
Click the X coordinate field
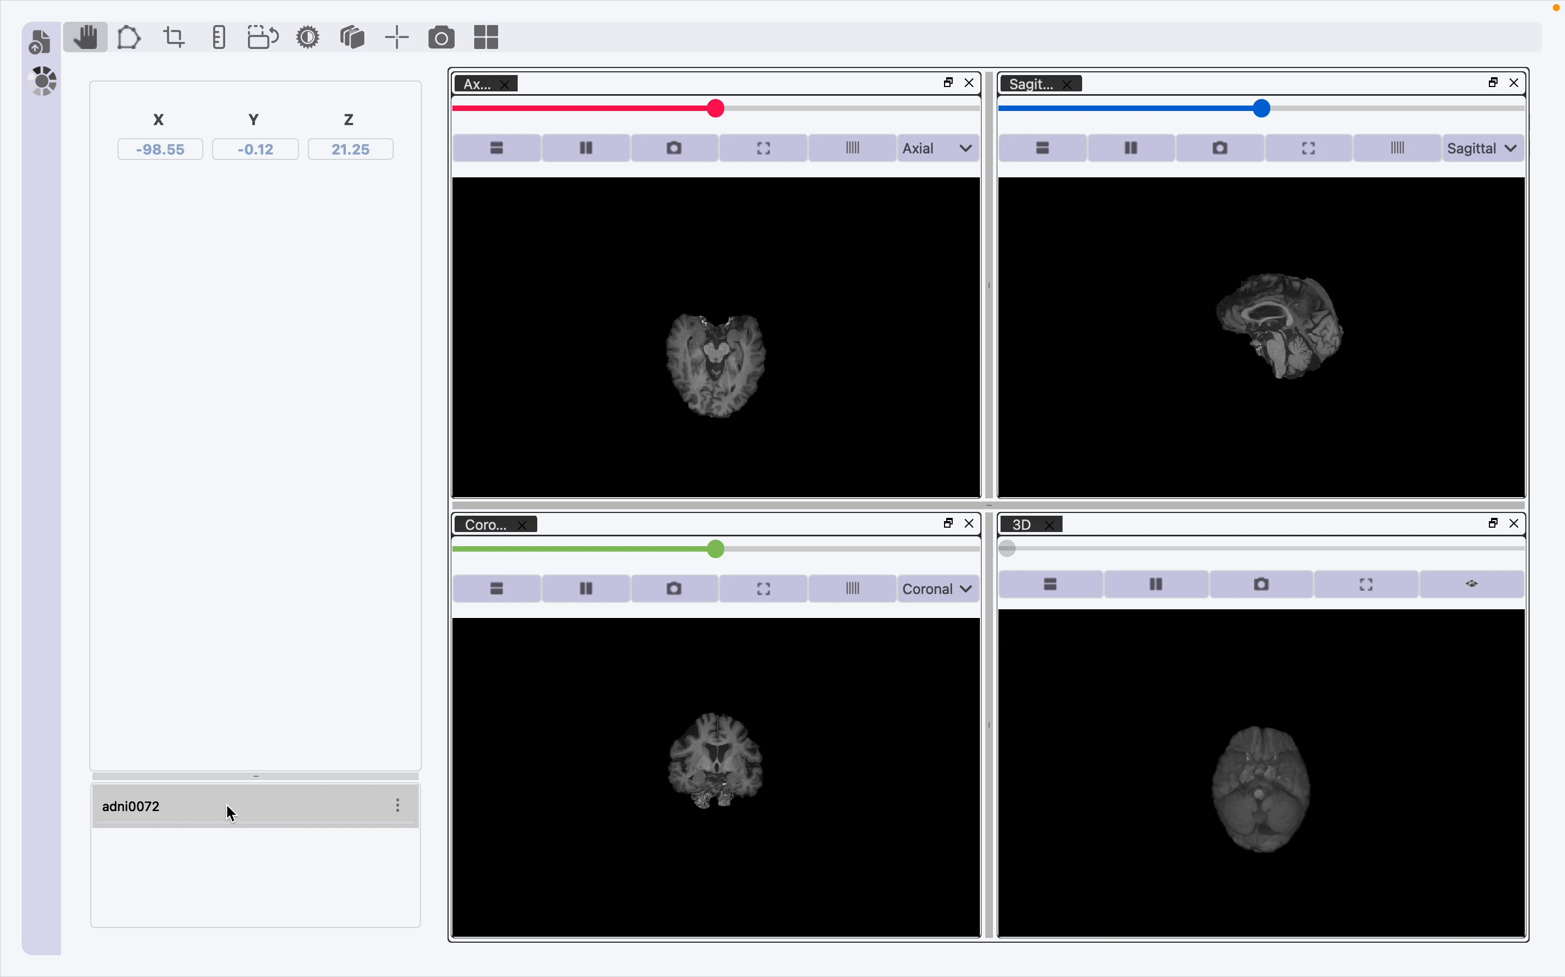[160, 149]
